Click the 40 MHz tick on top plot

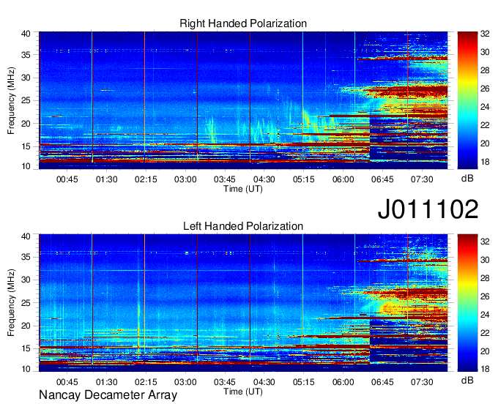pyautogui.click(x=26, y=34)
